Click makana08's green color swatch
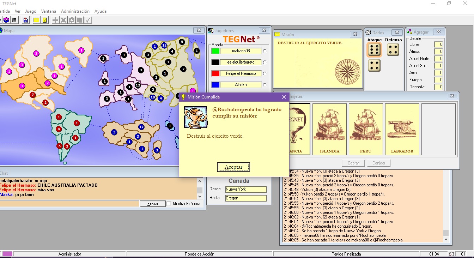 click(x=215, y=51)
